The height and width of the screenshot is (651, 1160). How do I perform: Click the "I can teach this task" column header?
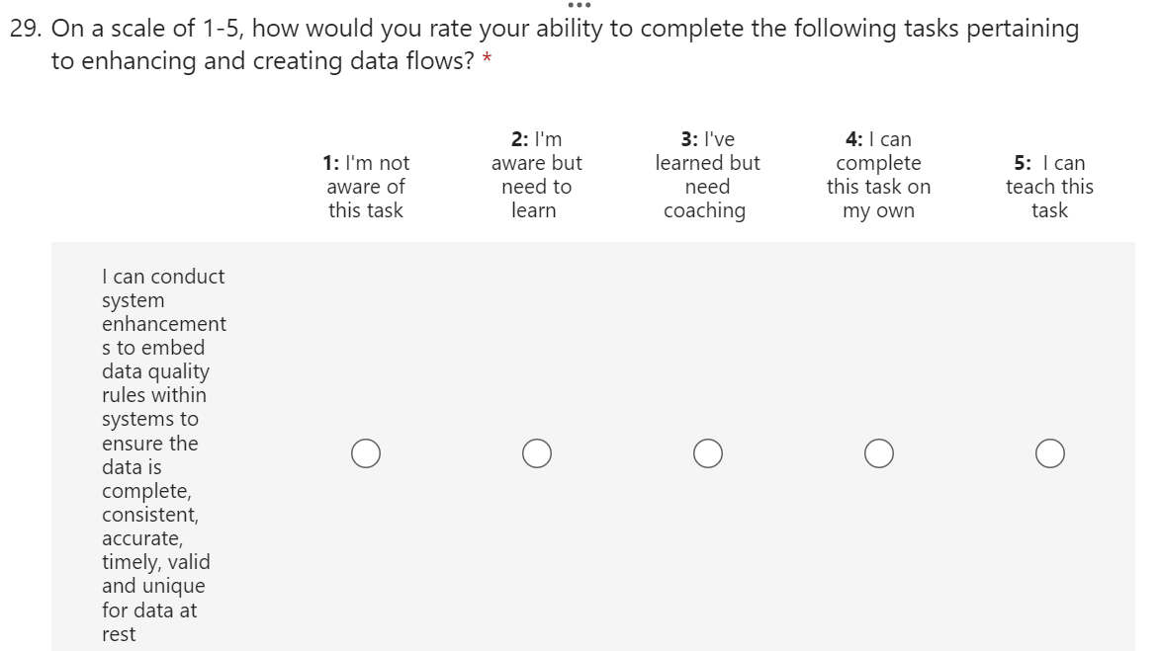click(1049, 186)
